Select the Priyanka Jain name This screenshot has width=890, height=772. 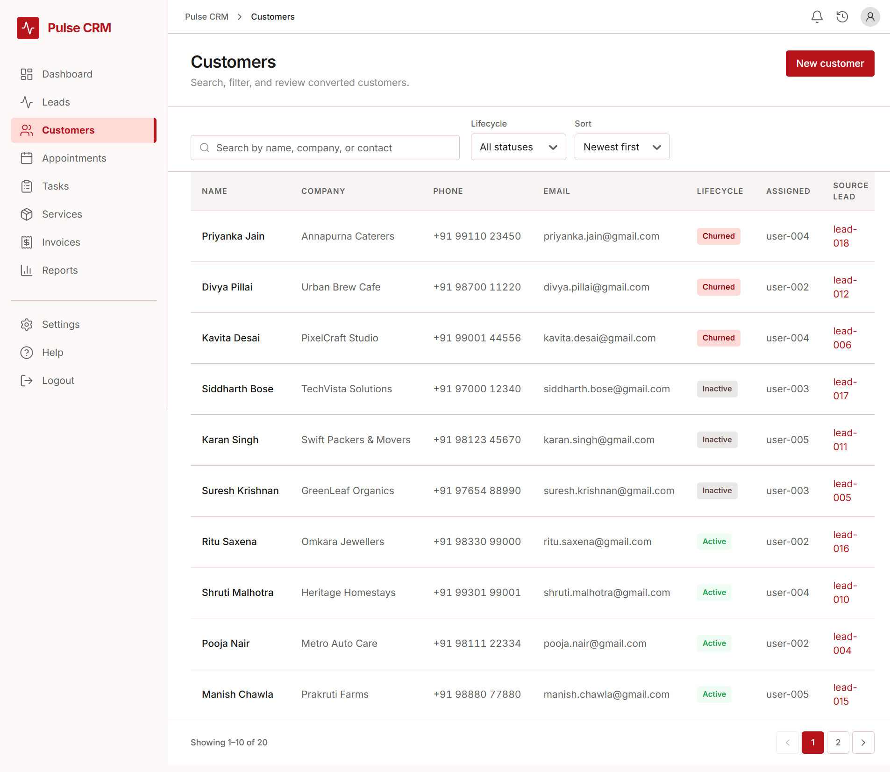click(x=233, y=236)
